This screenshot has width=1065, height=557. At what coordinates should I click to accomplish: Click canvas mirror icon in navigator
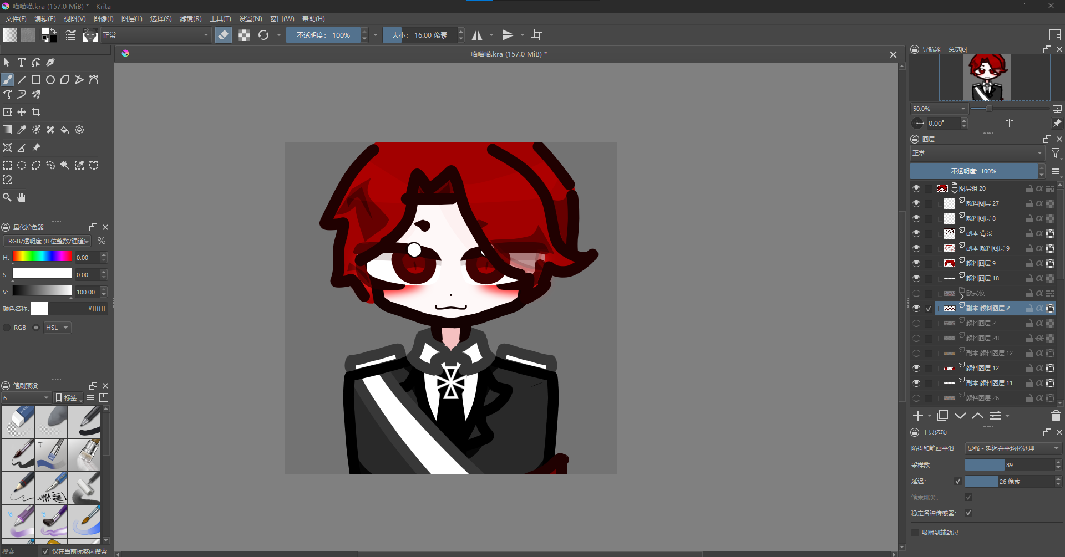tap(1010, 123)
